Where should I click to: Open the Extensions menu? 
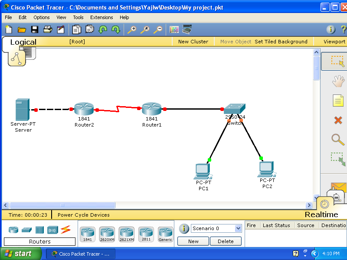(x=101, y=17)
